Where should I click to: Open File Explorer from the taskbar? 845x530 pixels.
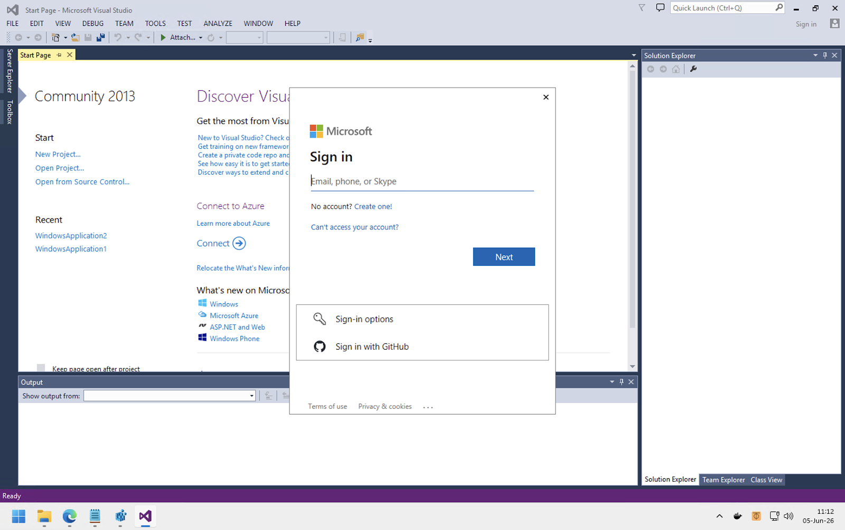click(44, 516)
